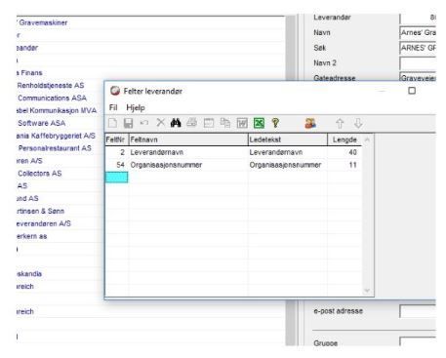Viewport: 446px width, 358px height.
Task: Select Sønn row in supplier list
Action: pos(40,211)
